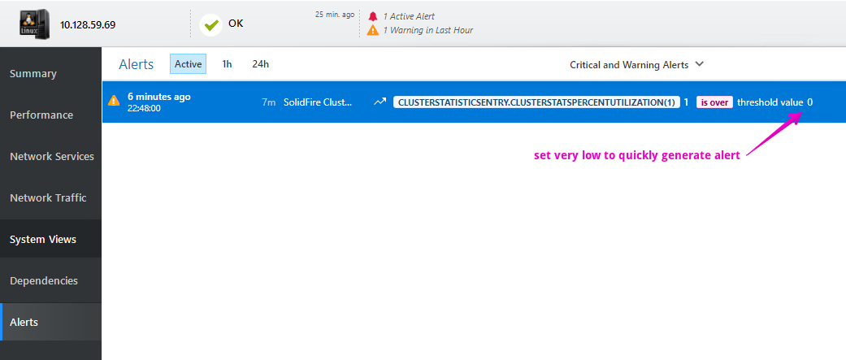Click the 22:48:00 timestamp
Image resolution: width=846 pixels, height=360 pixels.
pyautogui.click(x=144, y=108)
